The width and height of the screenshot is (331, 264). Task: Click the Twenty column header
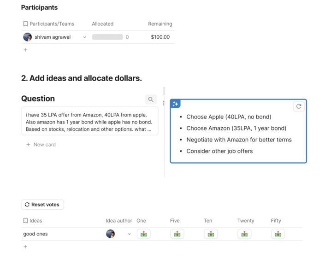246,221
